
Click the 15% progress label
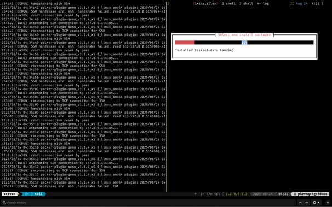coord(244,43)
